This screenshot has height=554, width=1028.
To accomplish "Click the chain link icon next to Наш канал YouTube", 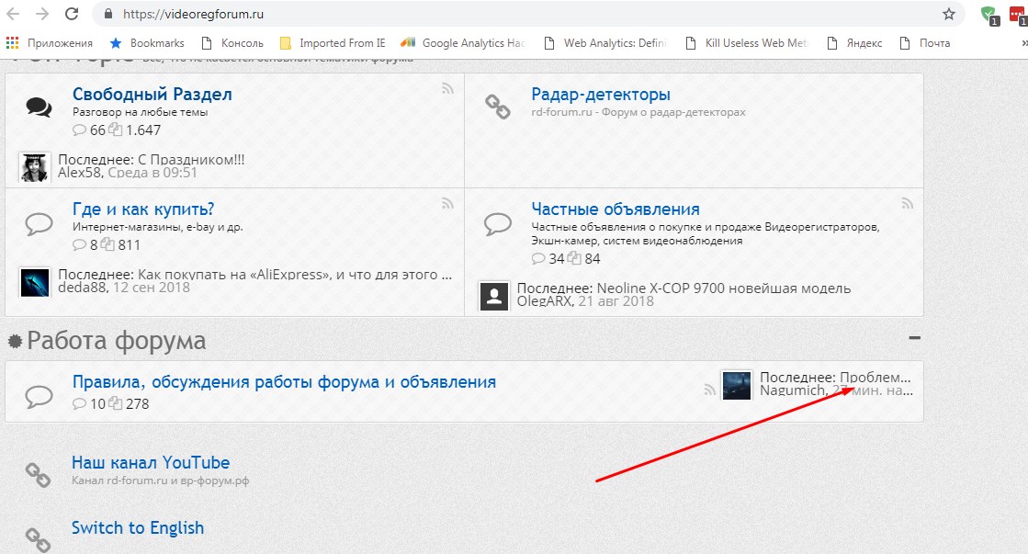I will (38, 474).
